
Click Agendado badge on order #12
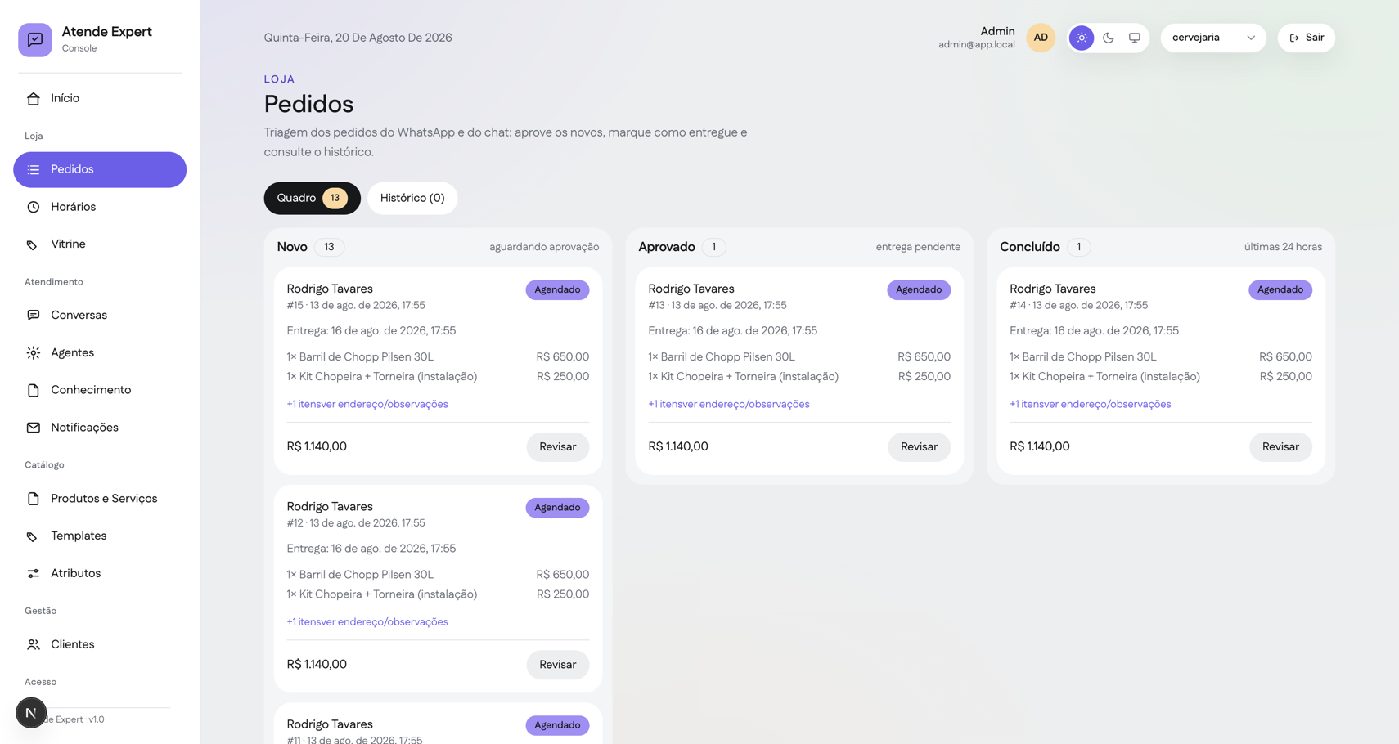[x=557, y=508]
